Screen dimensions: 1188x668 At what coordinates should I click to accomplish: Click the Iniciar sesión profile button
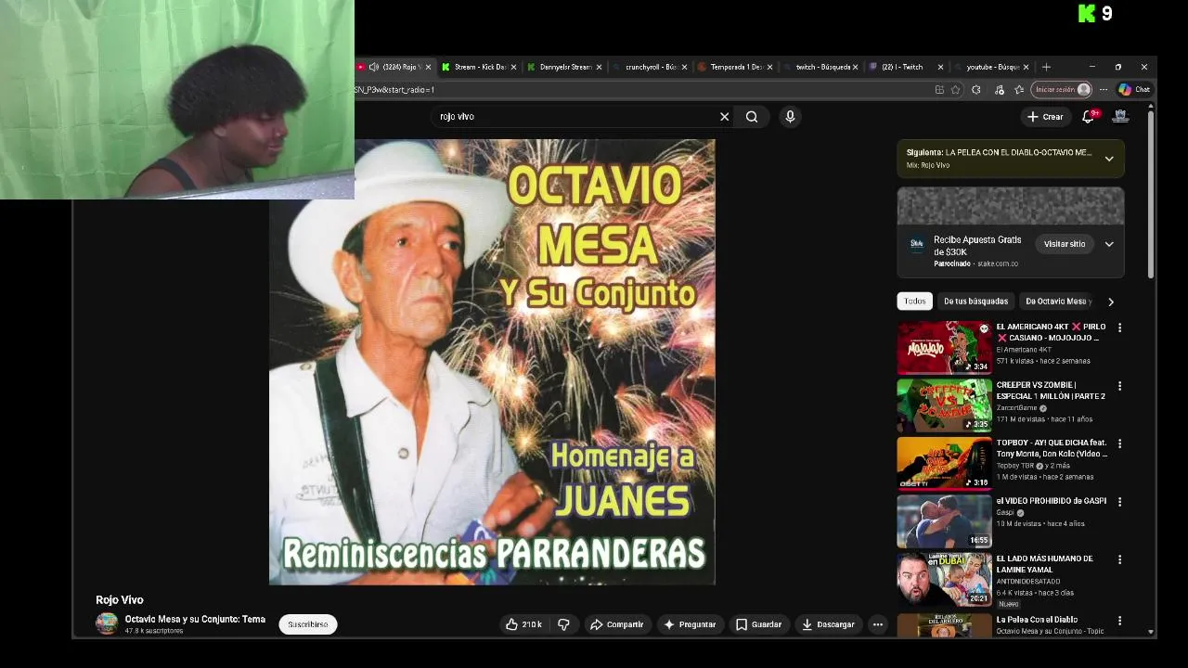(1062, 90)
